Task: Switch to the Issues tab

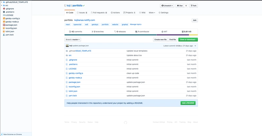Action: click(x=82, y=12)
